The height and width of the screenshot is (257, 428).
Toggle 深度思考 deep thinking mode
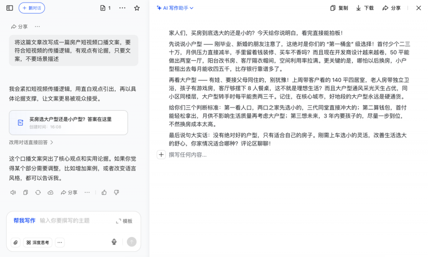click(x=38, y=242)
